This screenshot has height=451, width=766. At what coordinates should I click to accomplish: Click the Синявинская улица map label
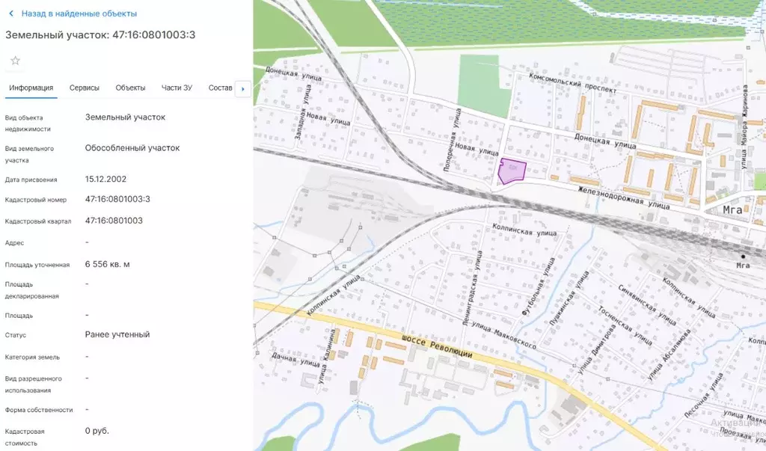click(647, 305)
